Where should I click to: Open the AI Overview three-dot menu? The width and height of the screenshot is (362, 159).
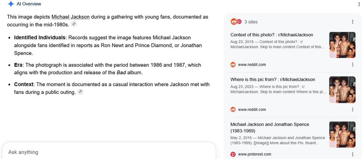point(357,4)
